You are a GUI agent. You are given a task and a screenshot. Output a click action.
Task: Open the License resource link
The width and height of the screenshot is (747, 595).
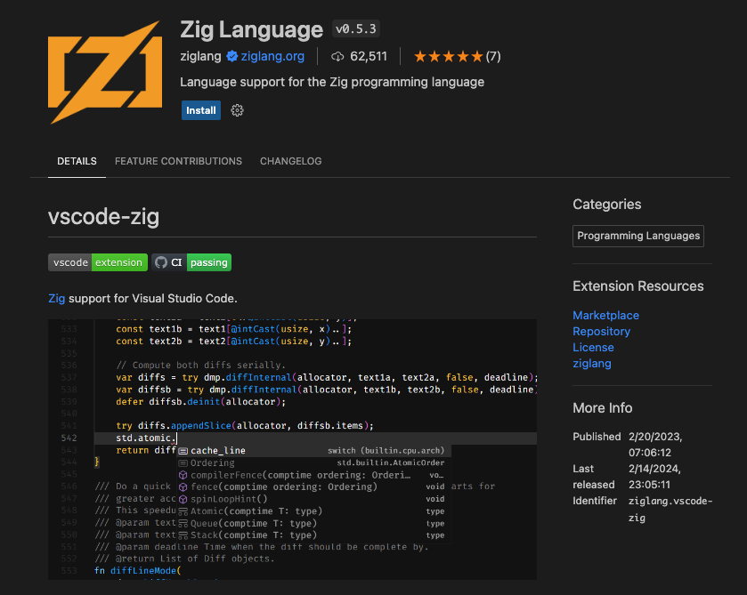click(593, 348)
